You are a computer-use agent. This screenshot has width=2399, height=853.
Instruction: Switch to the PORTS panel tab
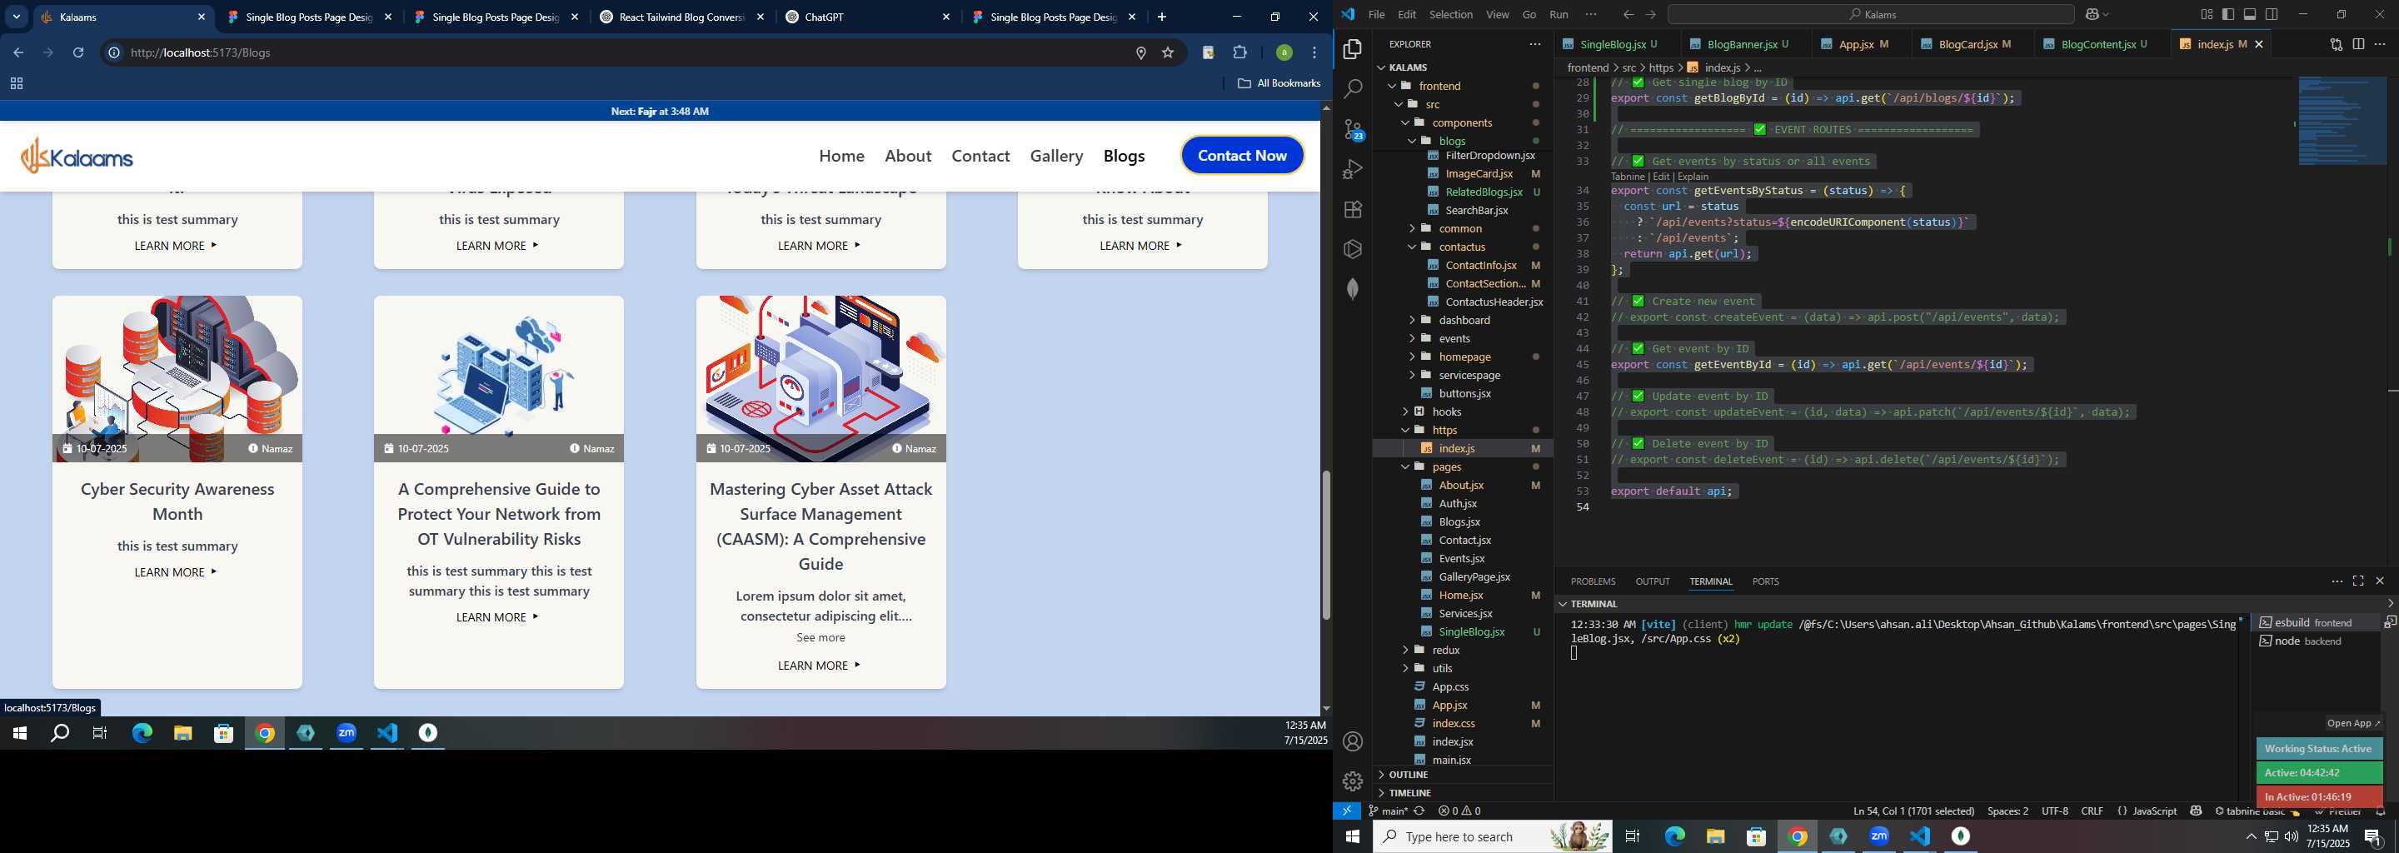point(1765,581)
